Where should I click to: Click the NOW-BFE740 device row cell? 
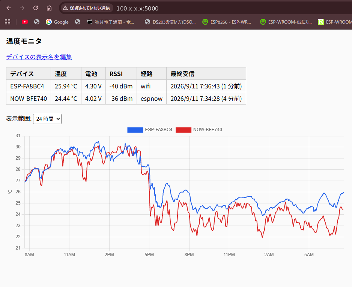29,99
